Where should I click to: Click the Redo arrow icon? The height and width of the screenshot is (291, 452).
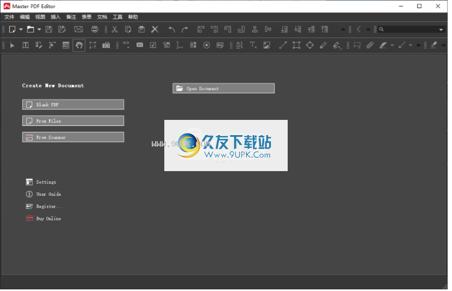(x=185, y=29)
